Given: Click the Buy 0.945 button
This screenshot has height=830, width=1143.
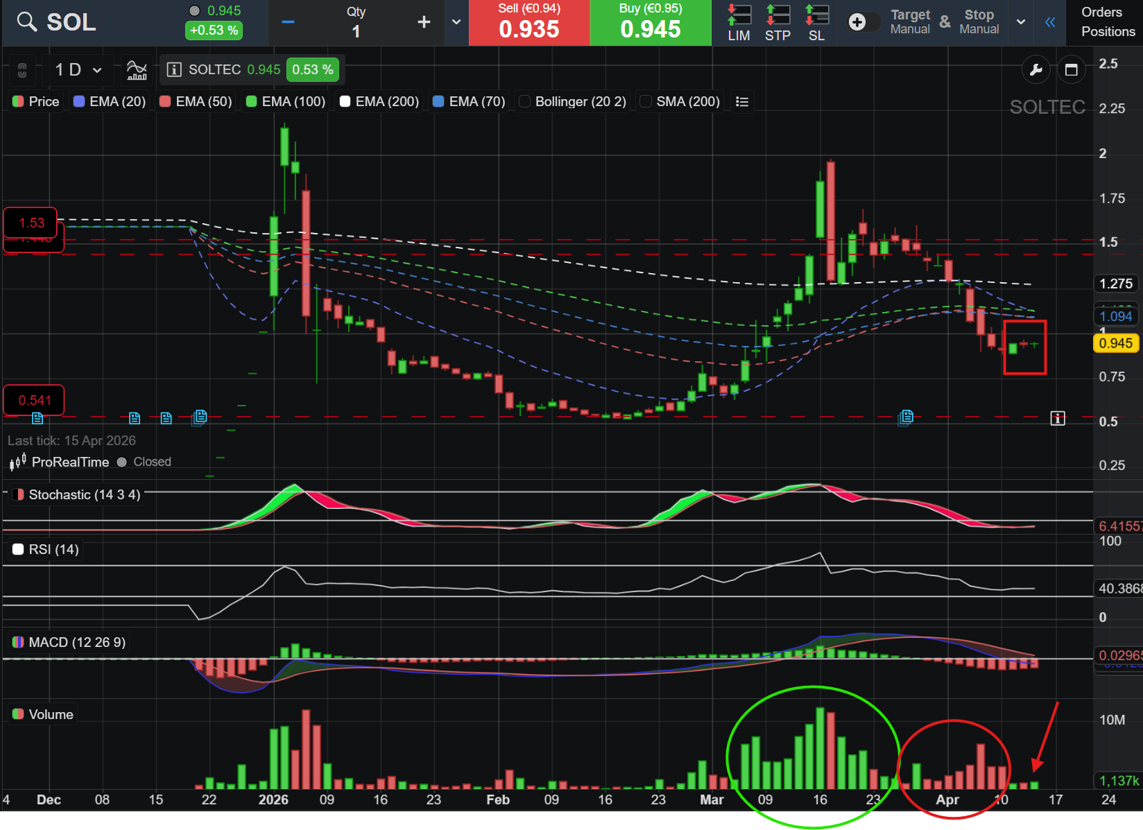Looking at the screenshot, I should tap(651, 23).
